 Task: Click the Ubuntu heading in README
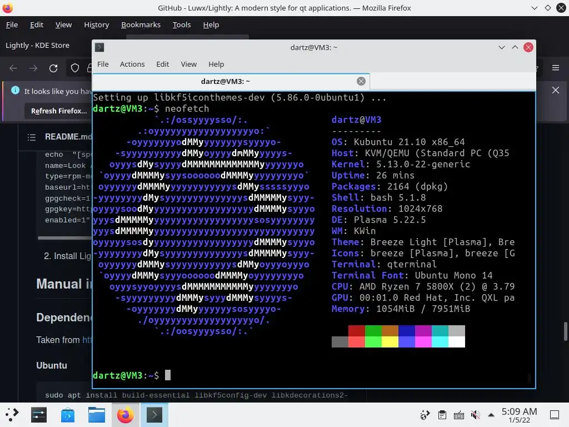coord(52,366)
